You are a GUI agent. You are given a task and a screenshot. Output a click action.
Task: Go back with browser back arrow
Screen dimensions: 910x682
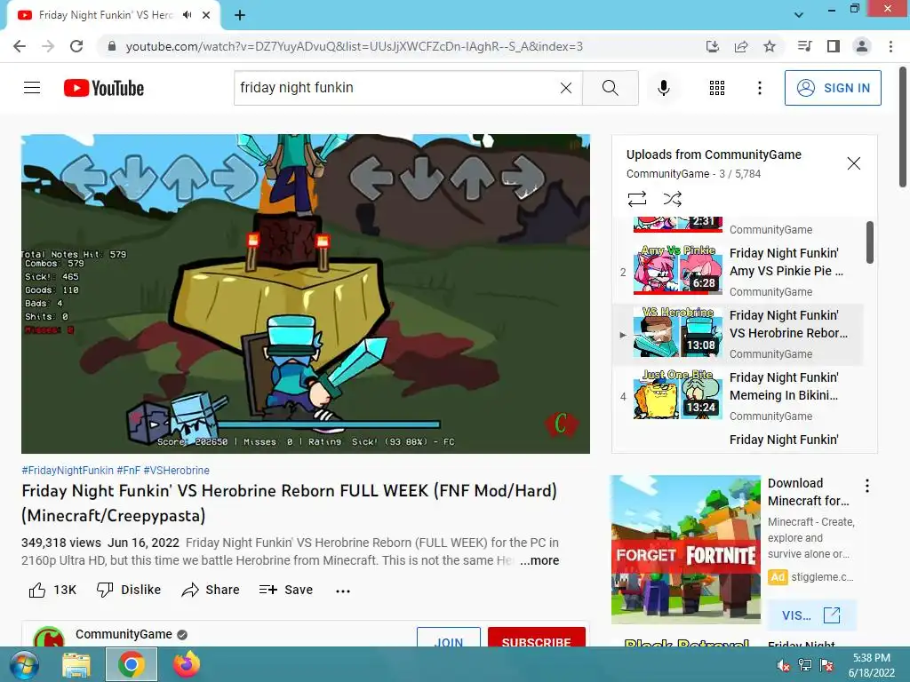click(x=20, y=46)
